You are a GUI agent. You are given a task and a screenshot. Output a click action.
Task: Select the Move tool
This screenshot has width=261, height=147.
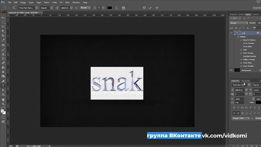tap(3, 18)
